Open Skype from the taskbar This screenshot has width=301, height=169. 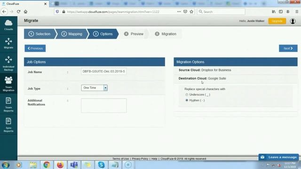click(101, 165)
